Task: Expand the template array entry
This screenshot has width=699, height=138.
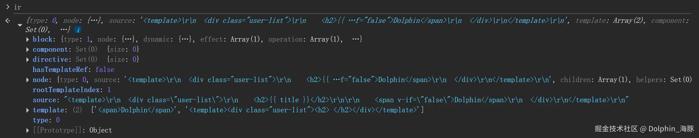Action: click(x=27, y=110)
